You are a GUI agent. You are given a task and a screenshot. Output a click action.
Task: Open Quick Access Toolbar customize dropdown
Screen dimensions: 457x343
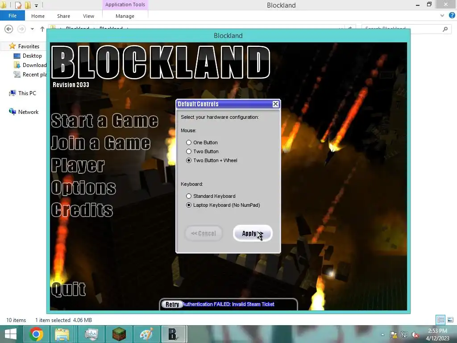[x=36, y=5]
